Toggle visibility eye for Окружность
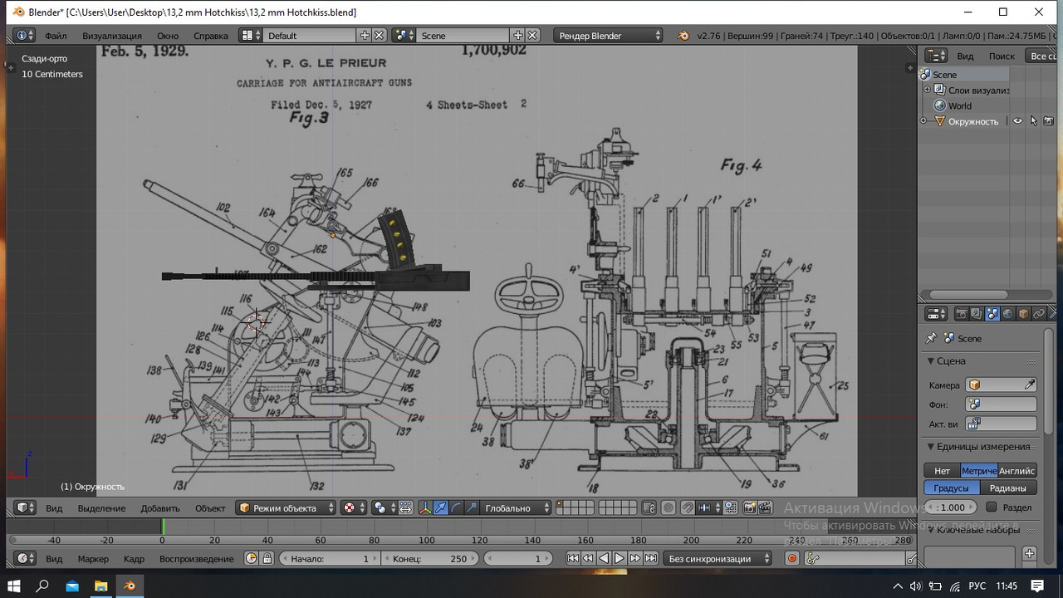The height and width of the screenshot is (598, 1063). pos(1017,121)
